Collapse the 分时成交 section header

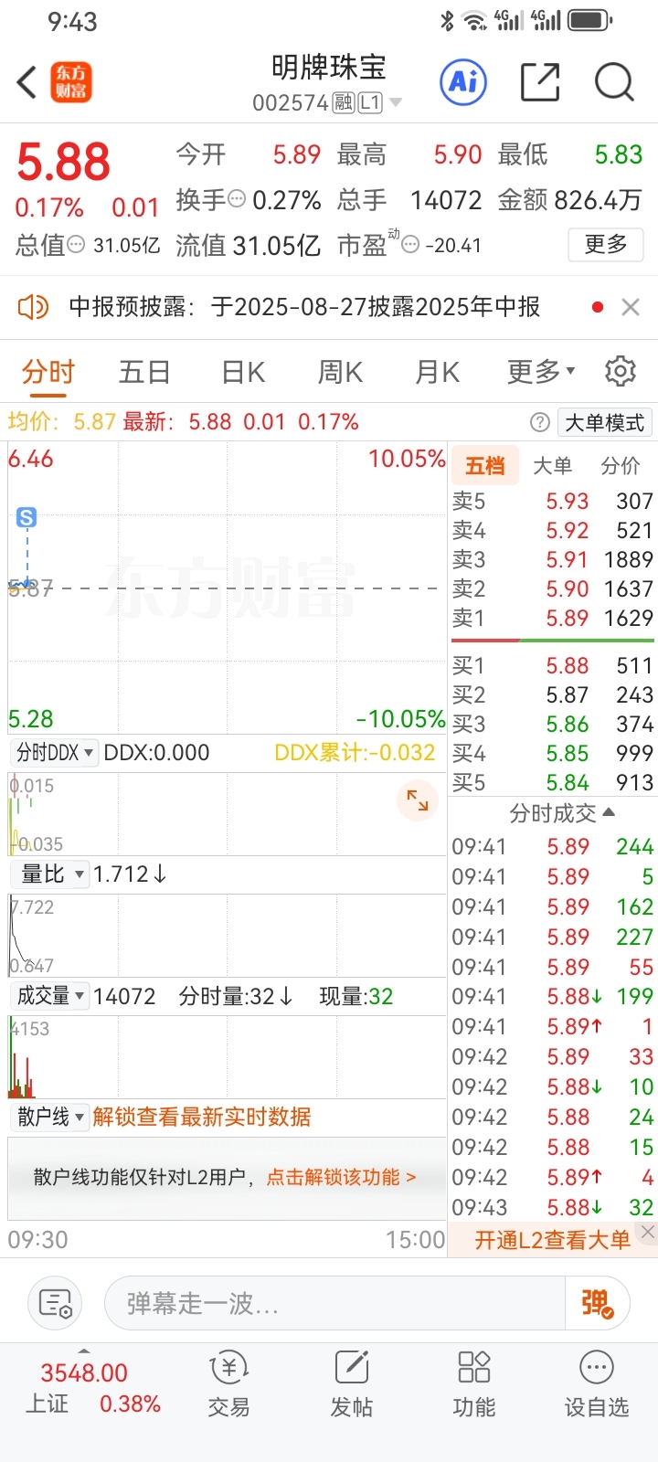[x=562, y=812]
